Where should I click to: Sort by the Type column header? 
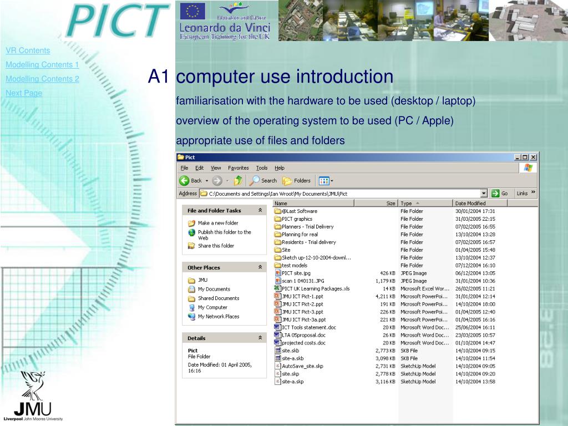pyautogui.click(x=425, y=203)
